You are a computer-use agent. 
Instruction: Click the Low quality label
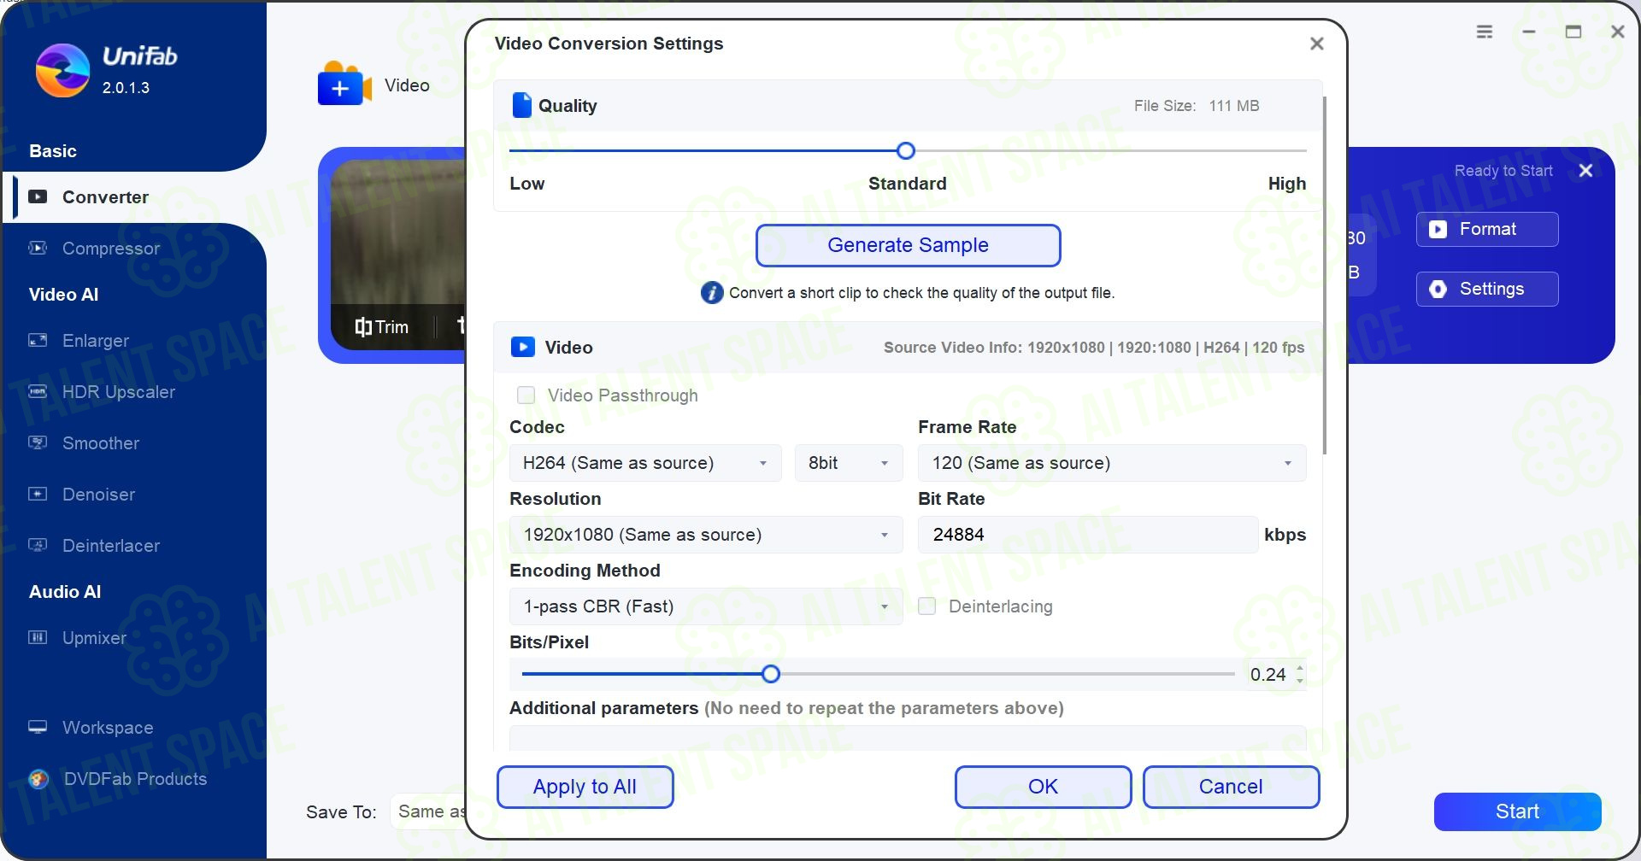526,184
